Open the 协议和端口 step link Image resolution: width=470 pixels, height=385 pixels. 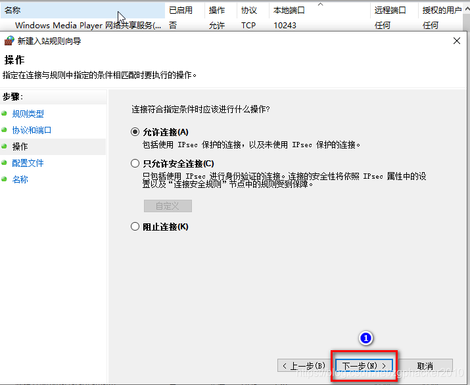32,130
